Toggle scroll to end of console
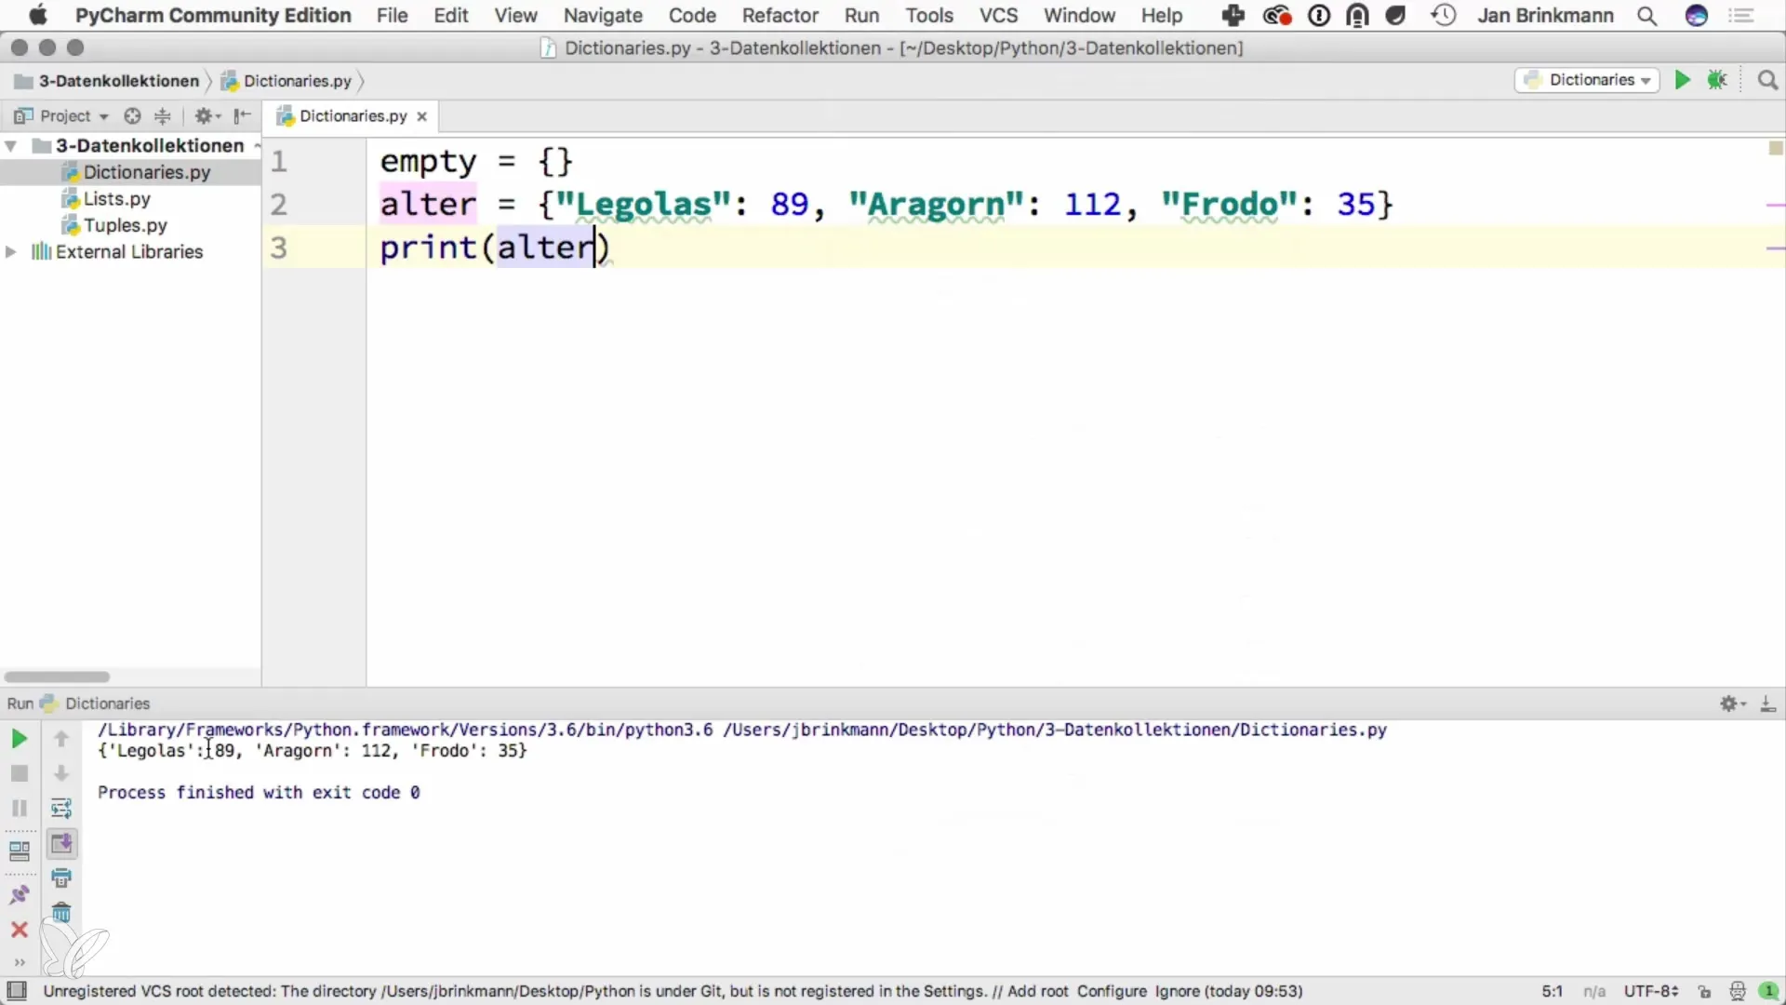 click(x=61, y=843)
